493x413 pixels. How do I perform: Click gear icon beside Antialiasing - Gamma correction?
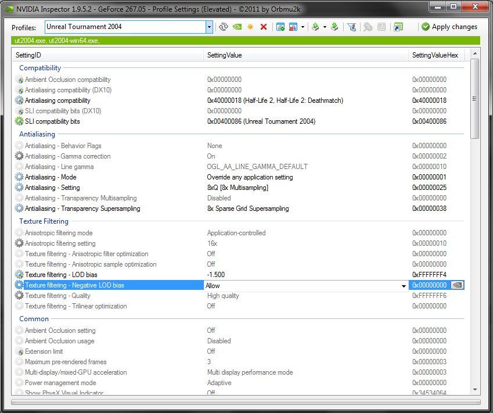[19, 156]
